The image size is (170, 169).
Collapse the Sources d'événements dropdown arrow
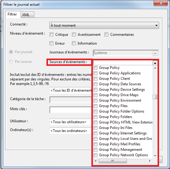click(155, 63)
